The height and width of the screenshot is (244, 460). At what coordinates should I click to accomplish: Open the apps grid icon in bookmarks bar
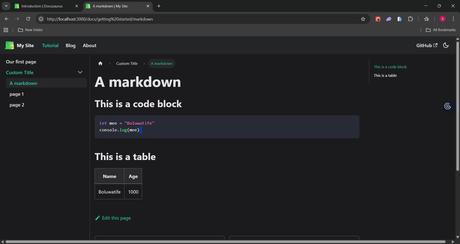click(x=6, y=30)
